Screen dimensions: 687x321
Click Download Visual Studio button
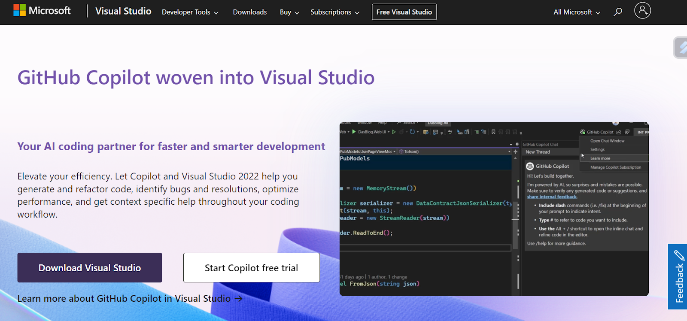tap(90, 268)
